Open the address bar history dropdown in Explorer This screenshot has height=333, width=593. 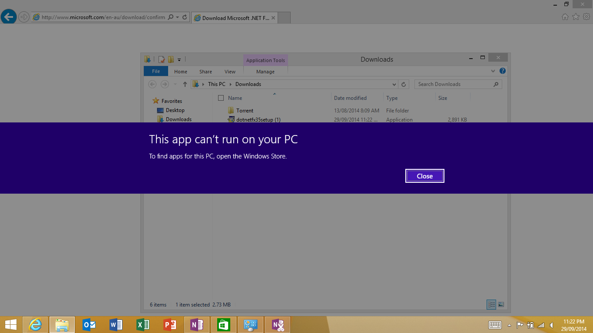(x=394, y=84)
